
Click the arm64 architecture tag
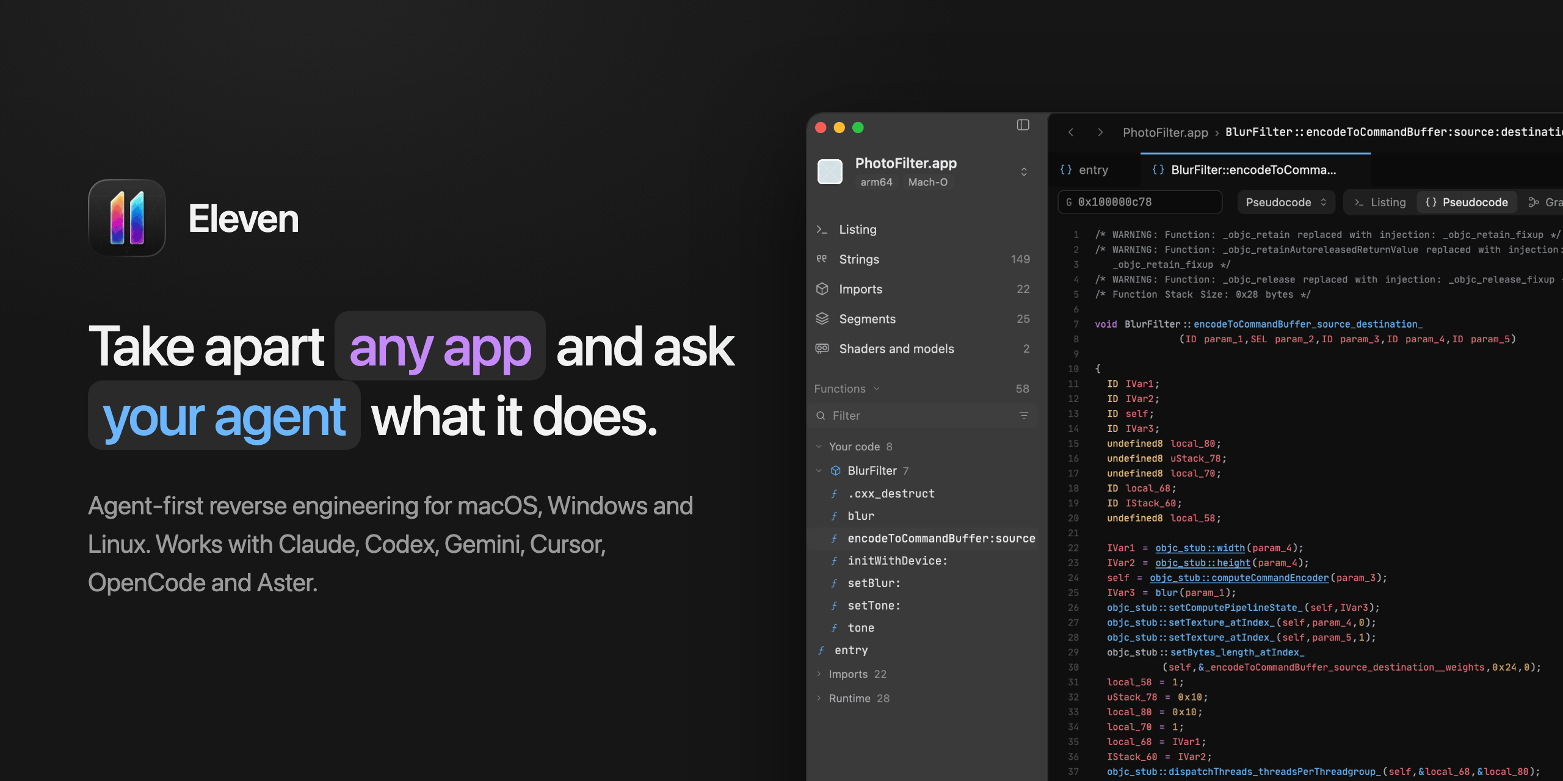(876, 182)
